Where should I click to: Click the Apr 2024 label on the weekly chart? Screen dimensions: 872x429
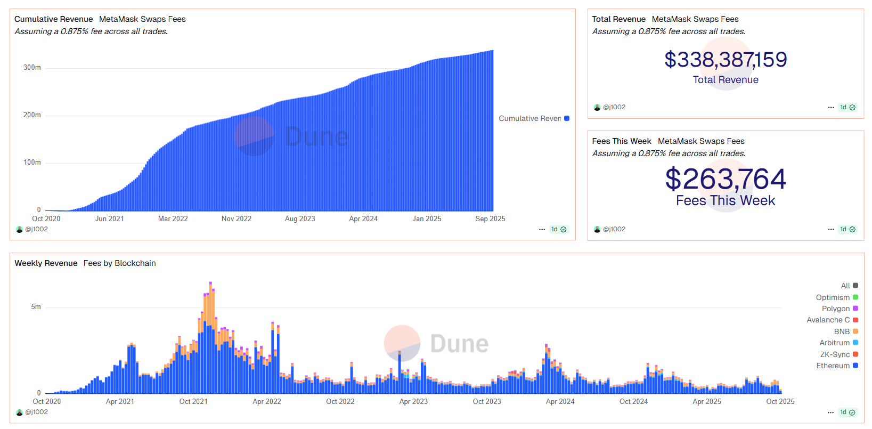pyautogui.click(x=560, y=402)
